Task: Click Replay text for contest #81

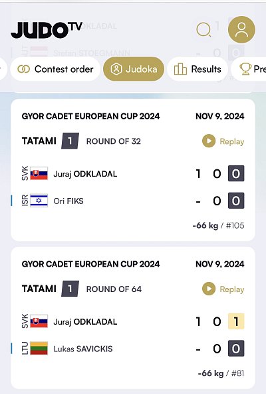Action: click(232, 289)
